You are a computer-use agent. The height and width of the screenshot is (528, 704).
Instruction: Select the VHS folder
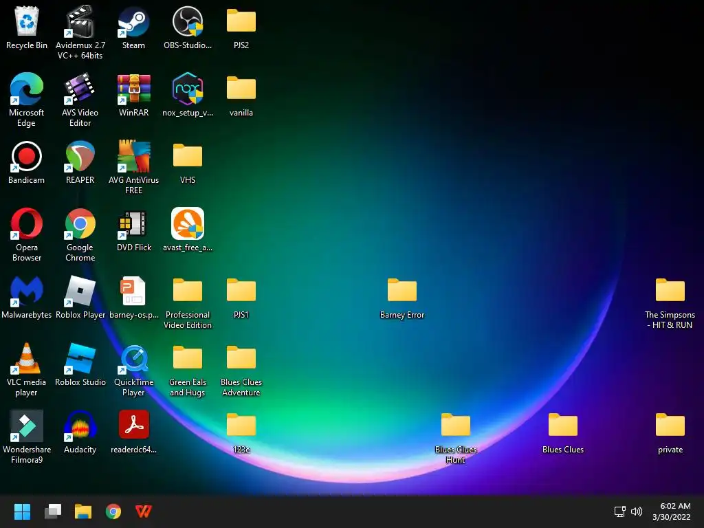188,156
